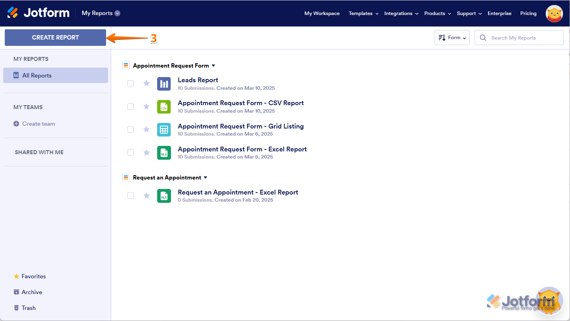The height and width of the screenshot is (321, 570).
Task: Click the Search My Reports field
Action: (x=522, y=38)
